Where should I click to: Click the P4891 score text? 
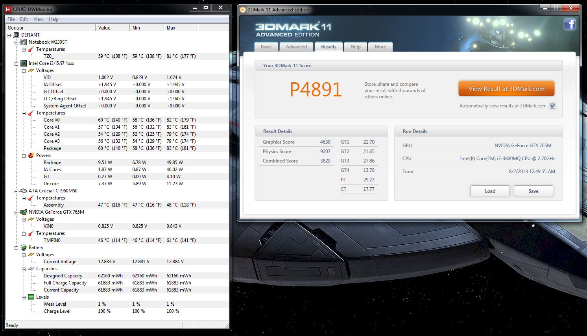(x=316, y=90)
